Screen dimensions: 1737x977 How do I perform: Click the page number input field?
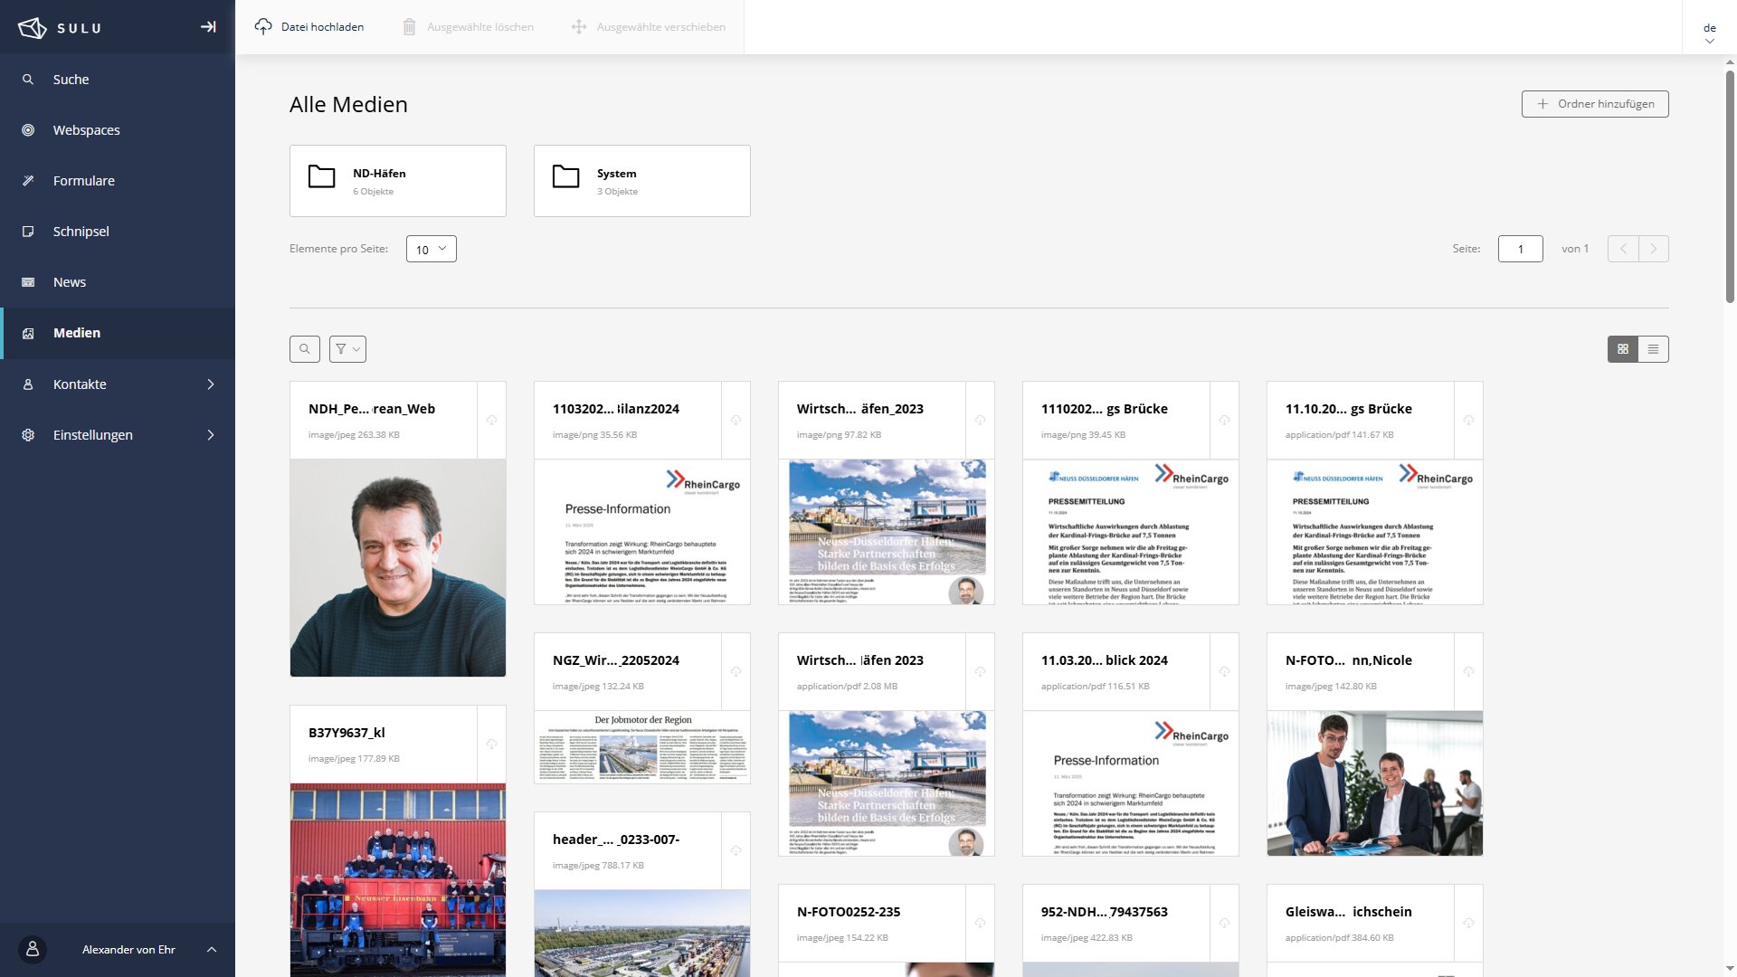(1520, 249)
